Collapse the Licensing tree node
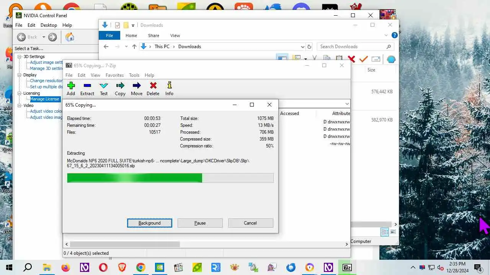The width and height of the screenshot is (490, 275). (x=20, y=93)
